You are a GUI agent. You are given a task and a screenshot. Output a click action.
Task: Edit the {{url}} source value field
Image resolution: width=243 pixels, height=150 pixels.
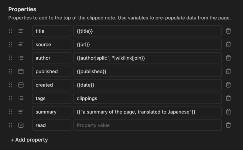click(147, 44)
